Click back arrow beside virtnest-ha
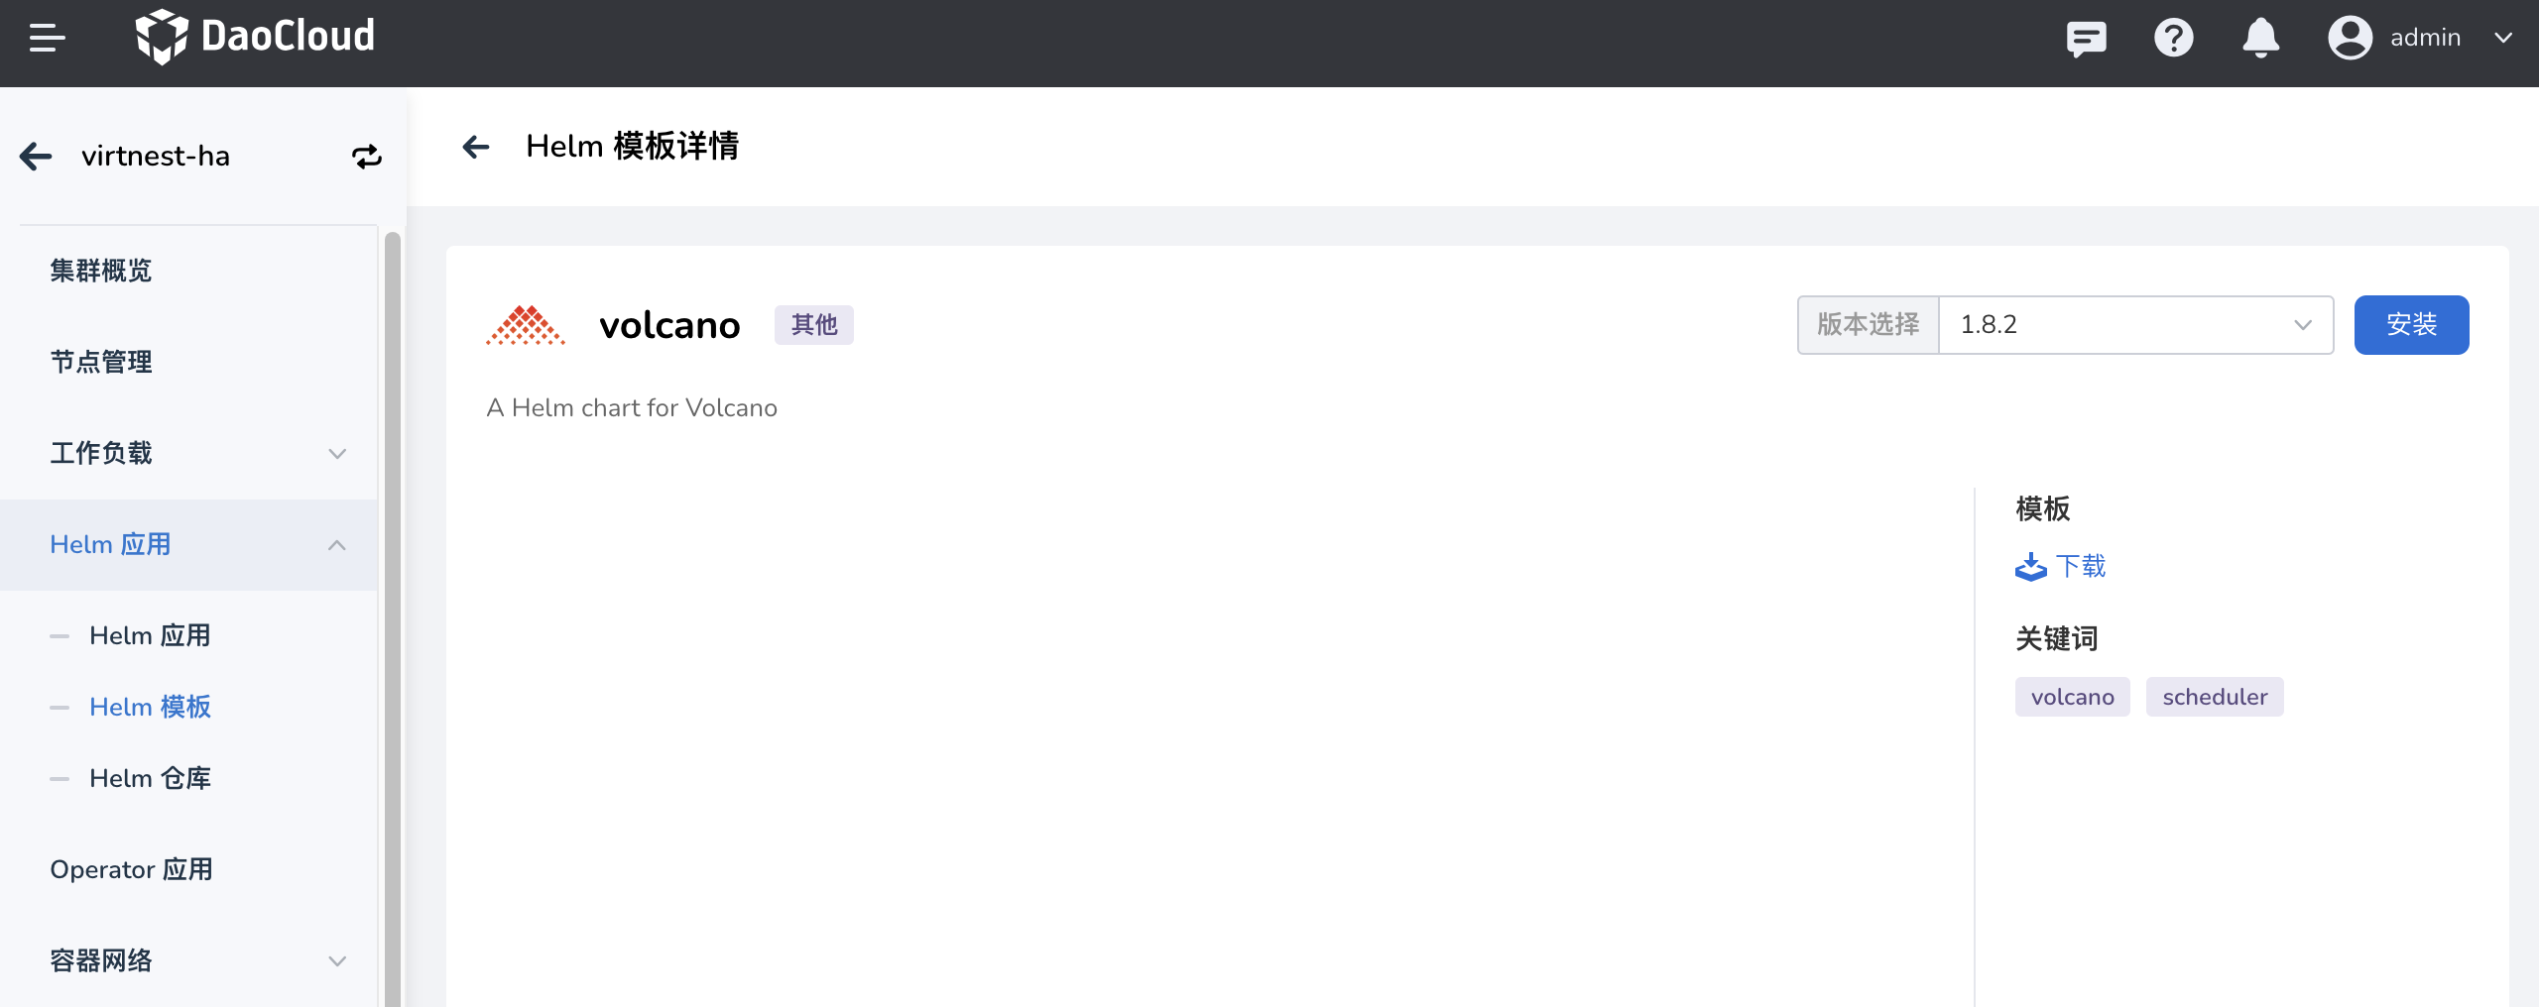Viewport: 2539px width, 1007px height. pyautogui.click(x=37, y=157)
